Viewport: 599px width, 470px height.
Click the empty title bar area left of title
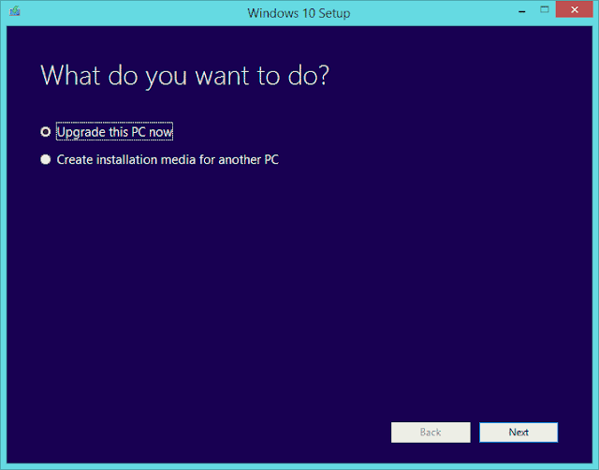(140, 13)
